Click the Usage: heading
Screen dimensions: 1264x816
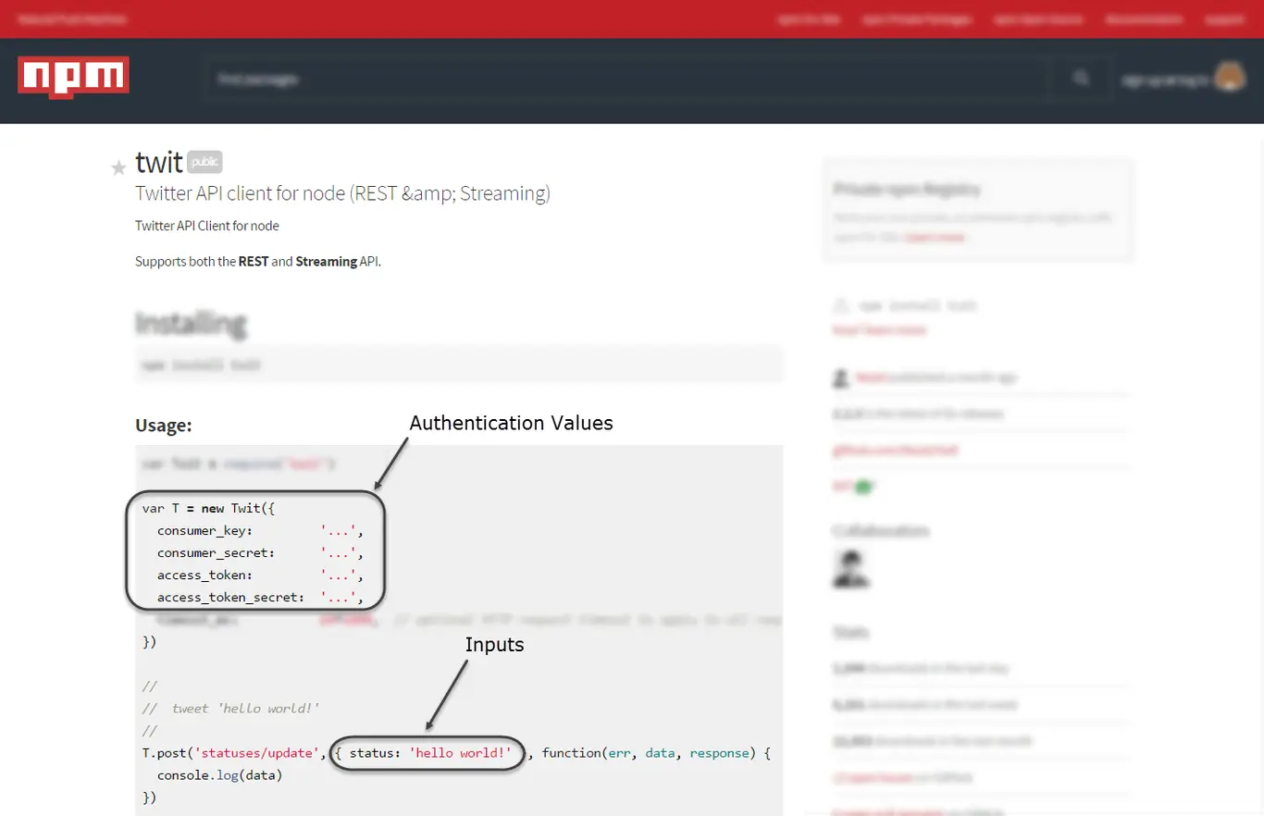[164, 426]
